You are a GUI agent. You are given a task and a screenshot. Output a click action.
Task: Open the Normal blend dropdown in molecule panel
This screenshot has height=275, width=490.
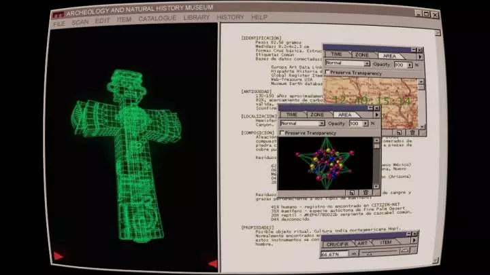pos(322,124)
